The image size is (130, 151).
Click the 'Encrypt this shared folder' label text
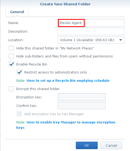[38, 89]
